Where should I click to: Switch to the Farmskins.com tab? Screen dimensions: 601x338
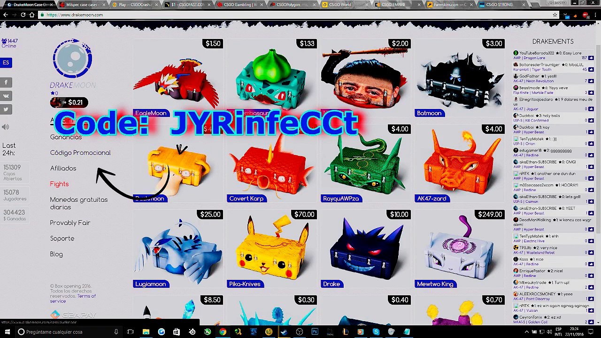(452, 5)
